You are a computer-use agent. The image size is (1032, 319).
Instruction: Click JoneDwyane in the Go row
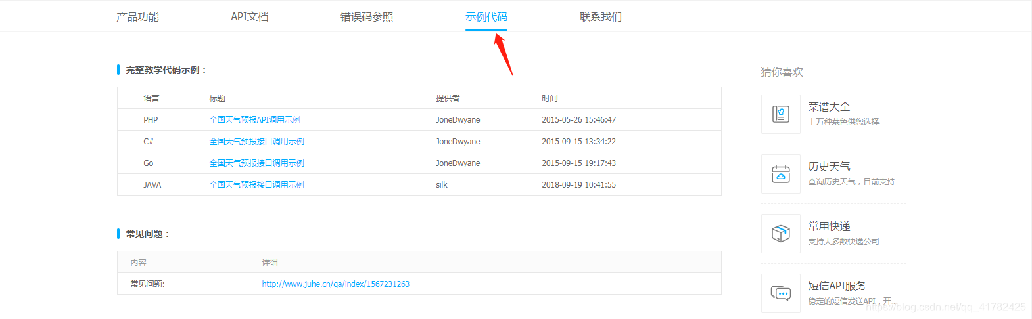coord(458,163)
